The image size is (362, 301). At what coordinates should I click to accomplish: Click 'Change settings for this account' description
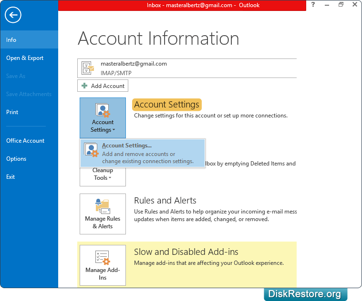[x=211, y=116]
